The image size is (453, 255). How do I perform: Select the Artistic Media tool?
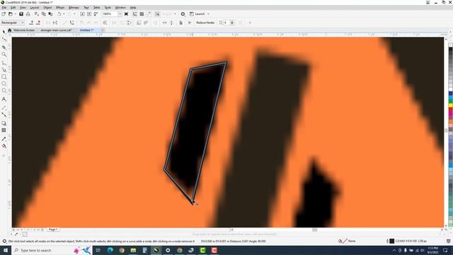tap(4, 70)
